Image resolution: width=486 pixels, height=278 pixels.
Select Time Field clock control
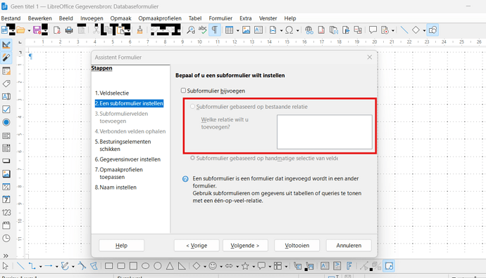click(x=6, y=238)
